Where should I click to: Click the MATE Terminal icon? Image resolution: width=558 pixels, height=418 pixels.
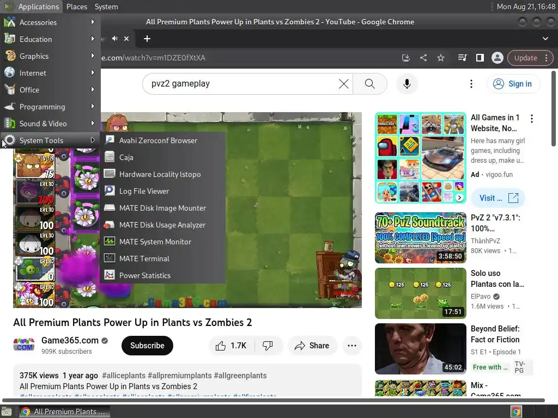coord(109,258)
